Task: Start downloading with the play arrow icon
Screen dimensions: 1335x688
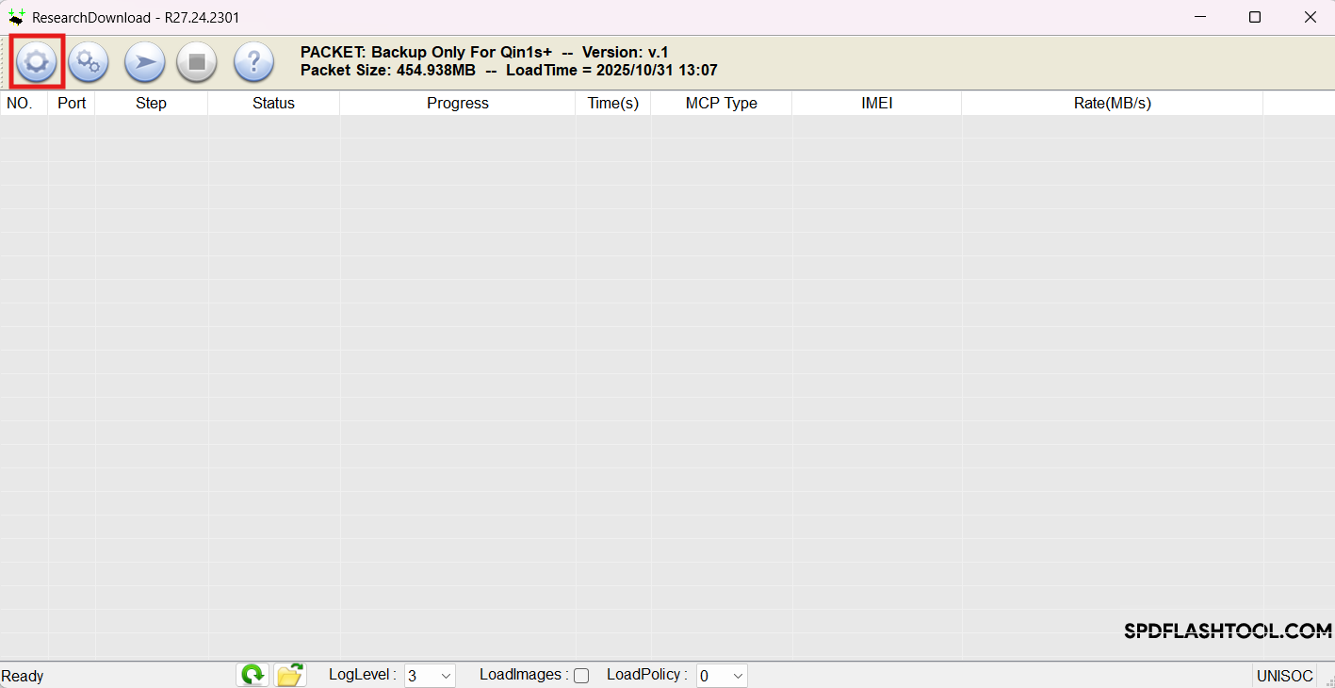Action: click(x=143, y=62)
